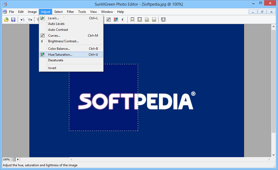Click horizontal scrollbar right arrow

point(269,159)
